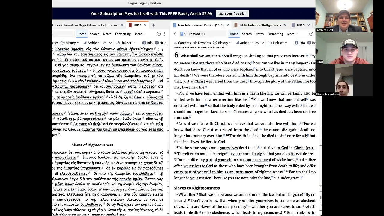Close the UBS4 tab
Screen dimensions: 384x216
pos(145,25)
